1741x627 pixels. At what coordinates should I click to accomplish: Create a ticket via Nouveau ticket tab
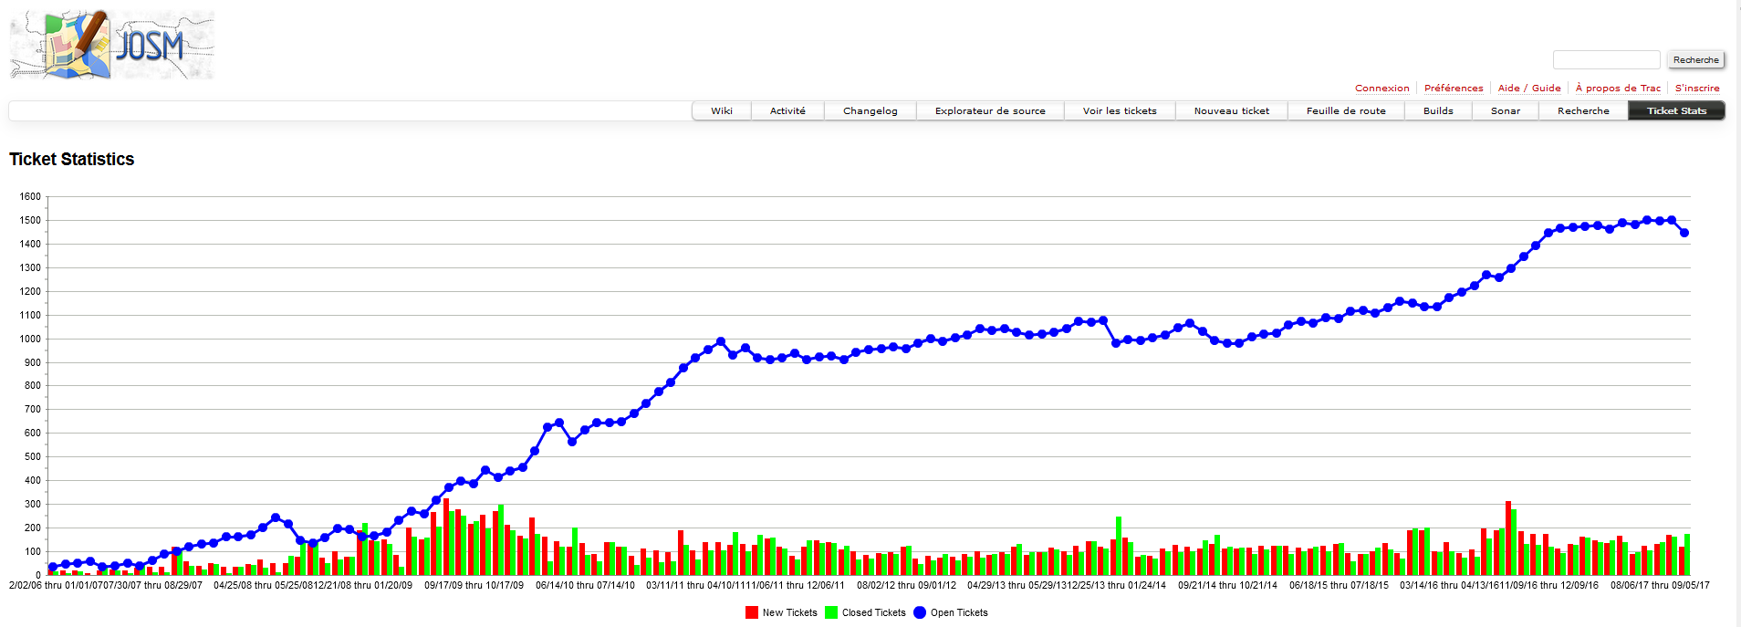(x=1231, y=111)
